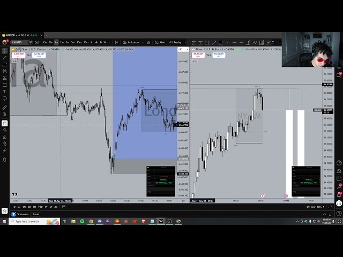Open Spotify from the taskbar

pos(82,221)
